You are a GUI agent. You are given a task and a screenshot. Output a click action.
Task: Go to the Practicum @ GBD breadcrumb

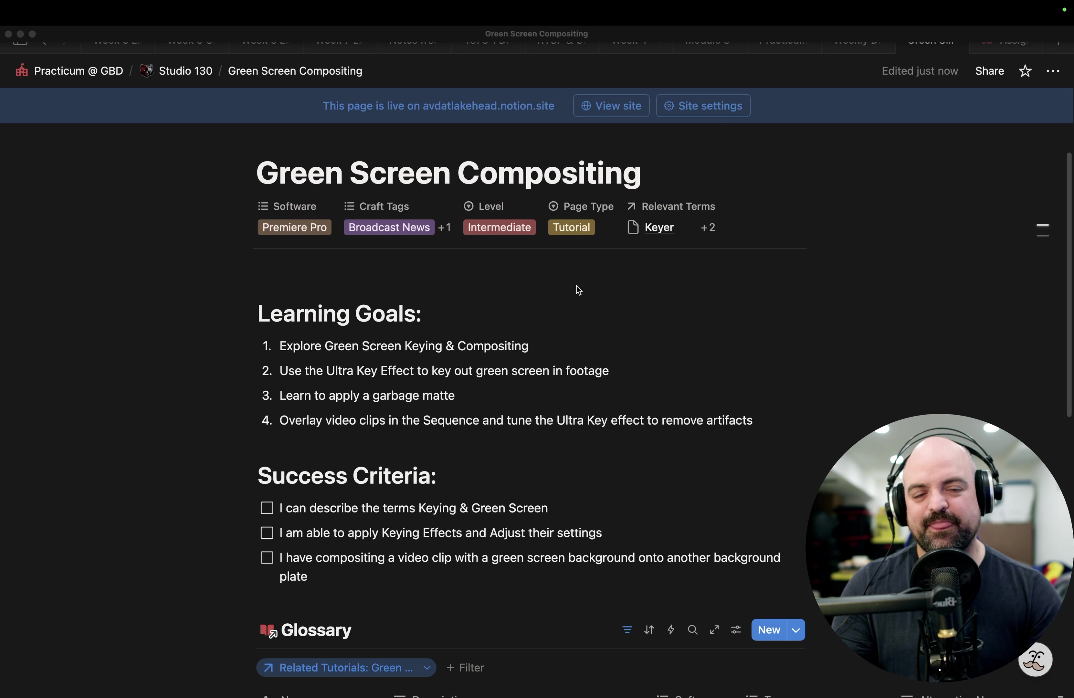pyautogui.click(x=78, y=71)
